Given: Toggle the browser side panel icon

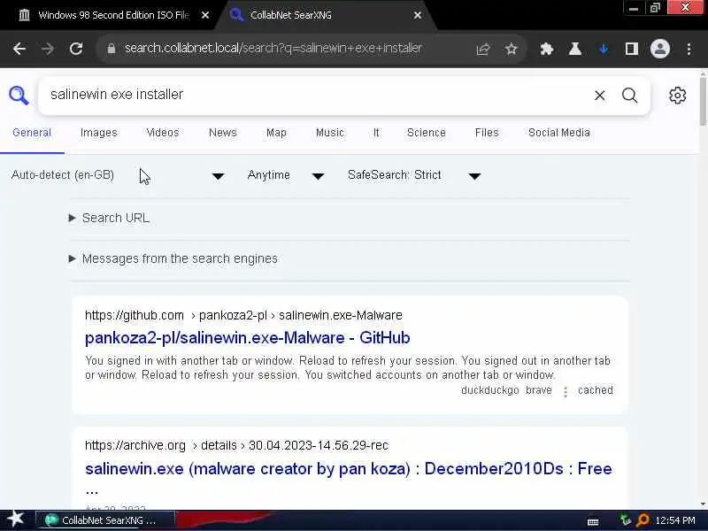Looking at the screenshot, I should click(631, 49).
